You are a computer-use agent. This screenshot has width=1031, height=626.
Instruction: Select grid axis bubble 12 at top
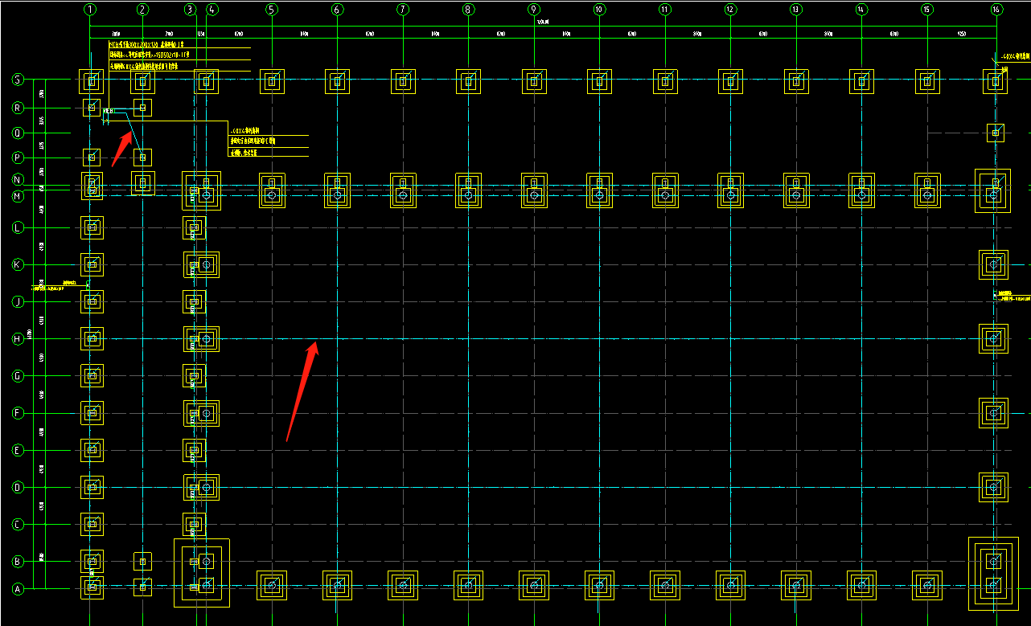730,10
